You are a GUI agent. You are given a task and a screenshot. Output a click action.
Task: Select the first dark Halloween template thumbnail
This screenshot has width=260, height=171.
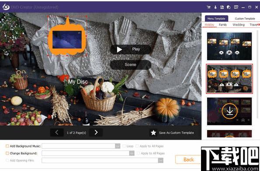click(229, 46)
